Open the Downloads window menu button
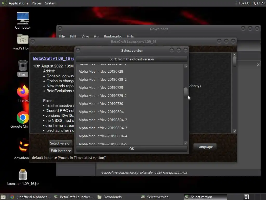Screen dimensions: 266x200 pos(60,28)
